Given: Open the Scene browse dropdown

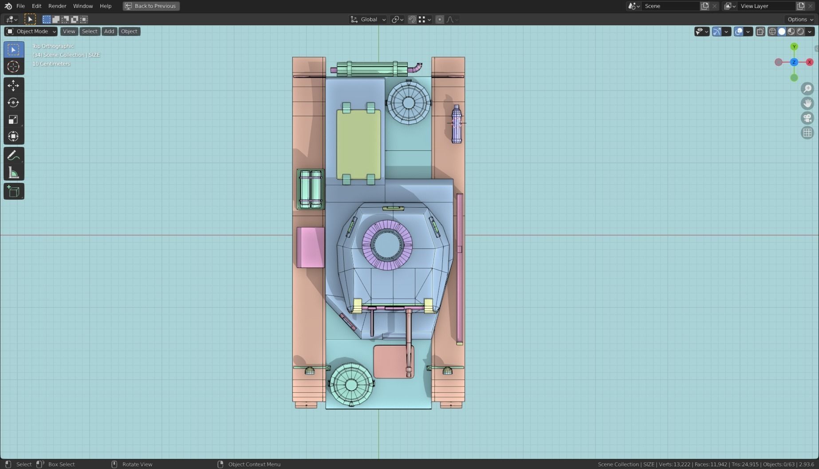Looking at the screenshot, I should [634, 6].
